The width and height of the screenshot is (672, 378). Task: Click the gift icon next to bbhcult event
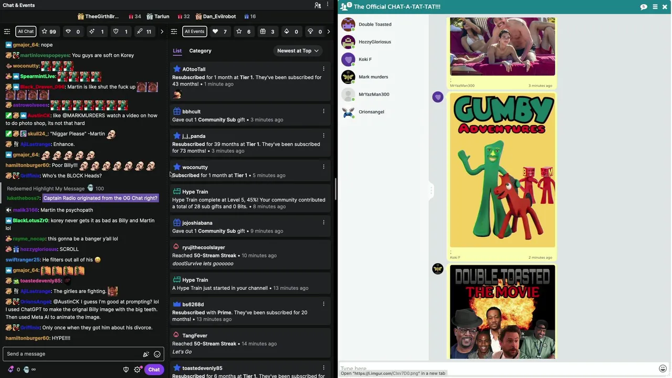coord(176,111)
